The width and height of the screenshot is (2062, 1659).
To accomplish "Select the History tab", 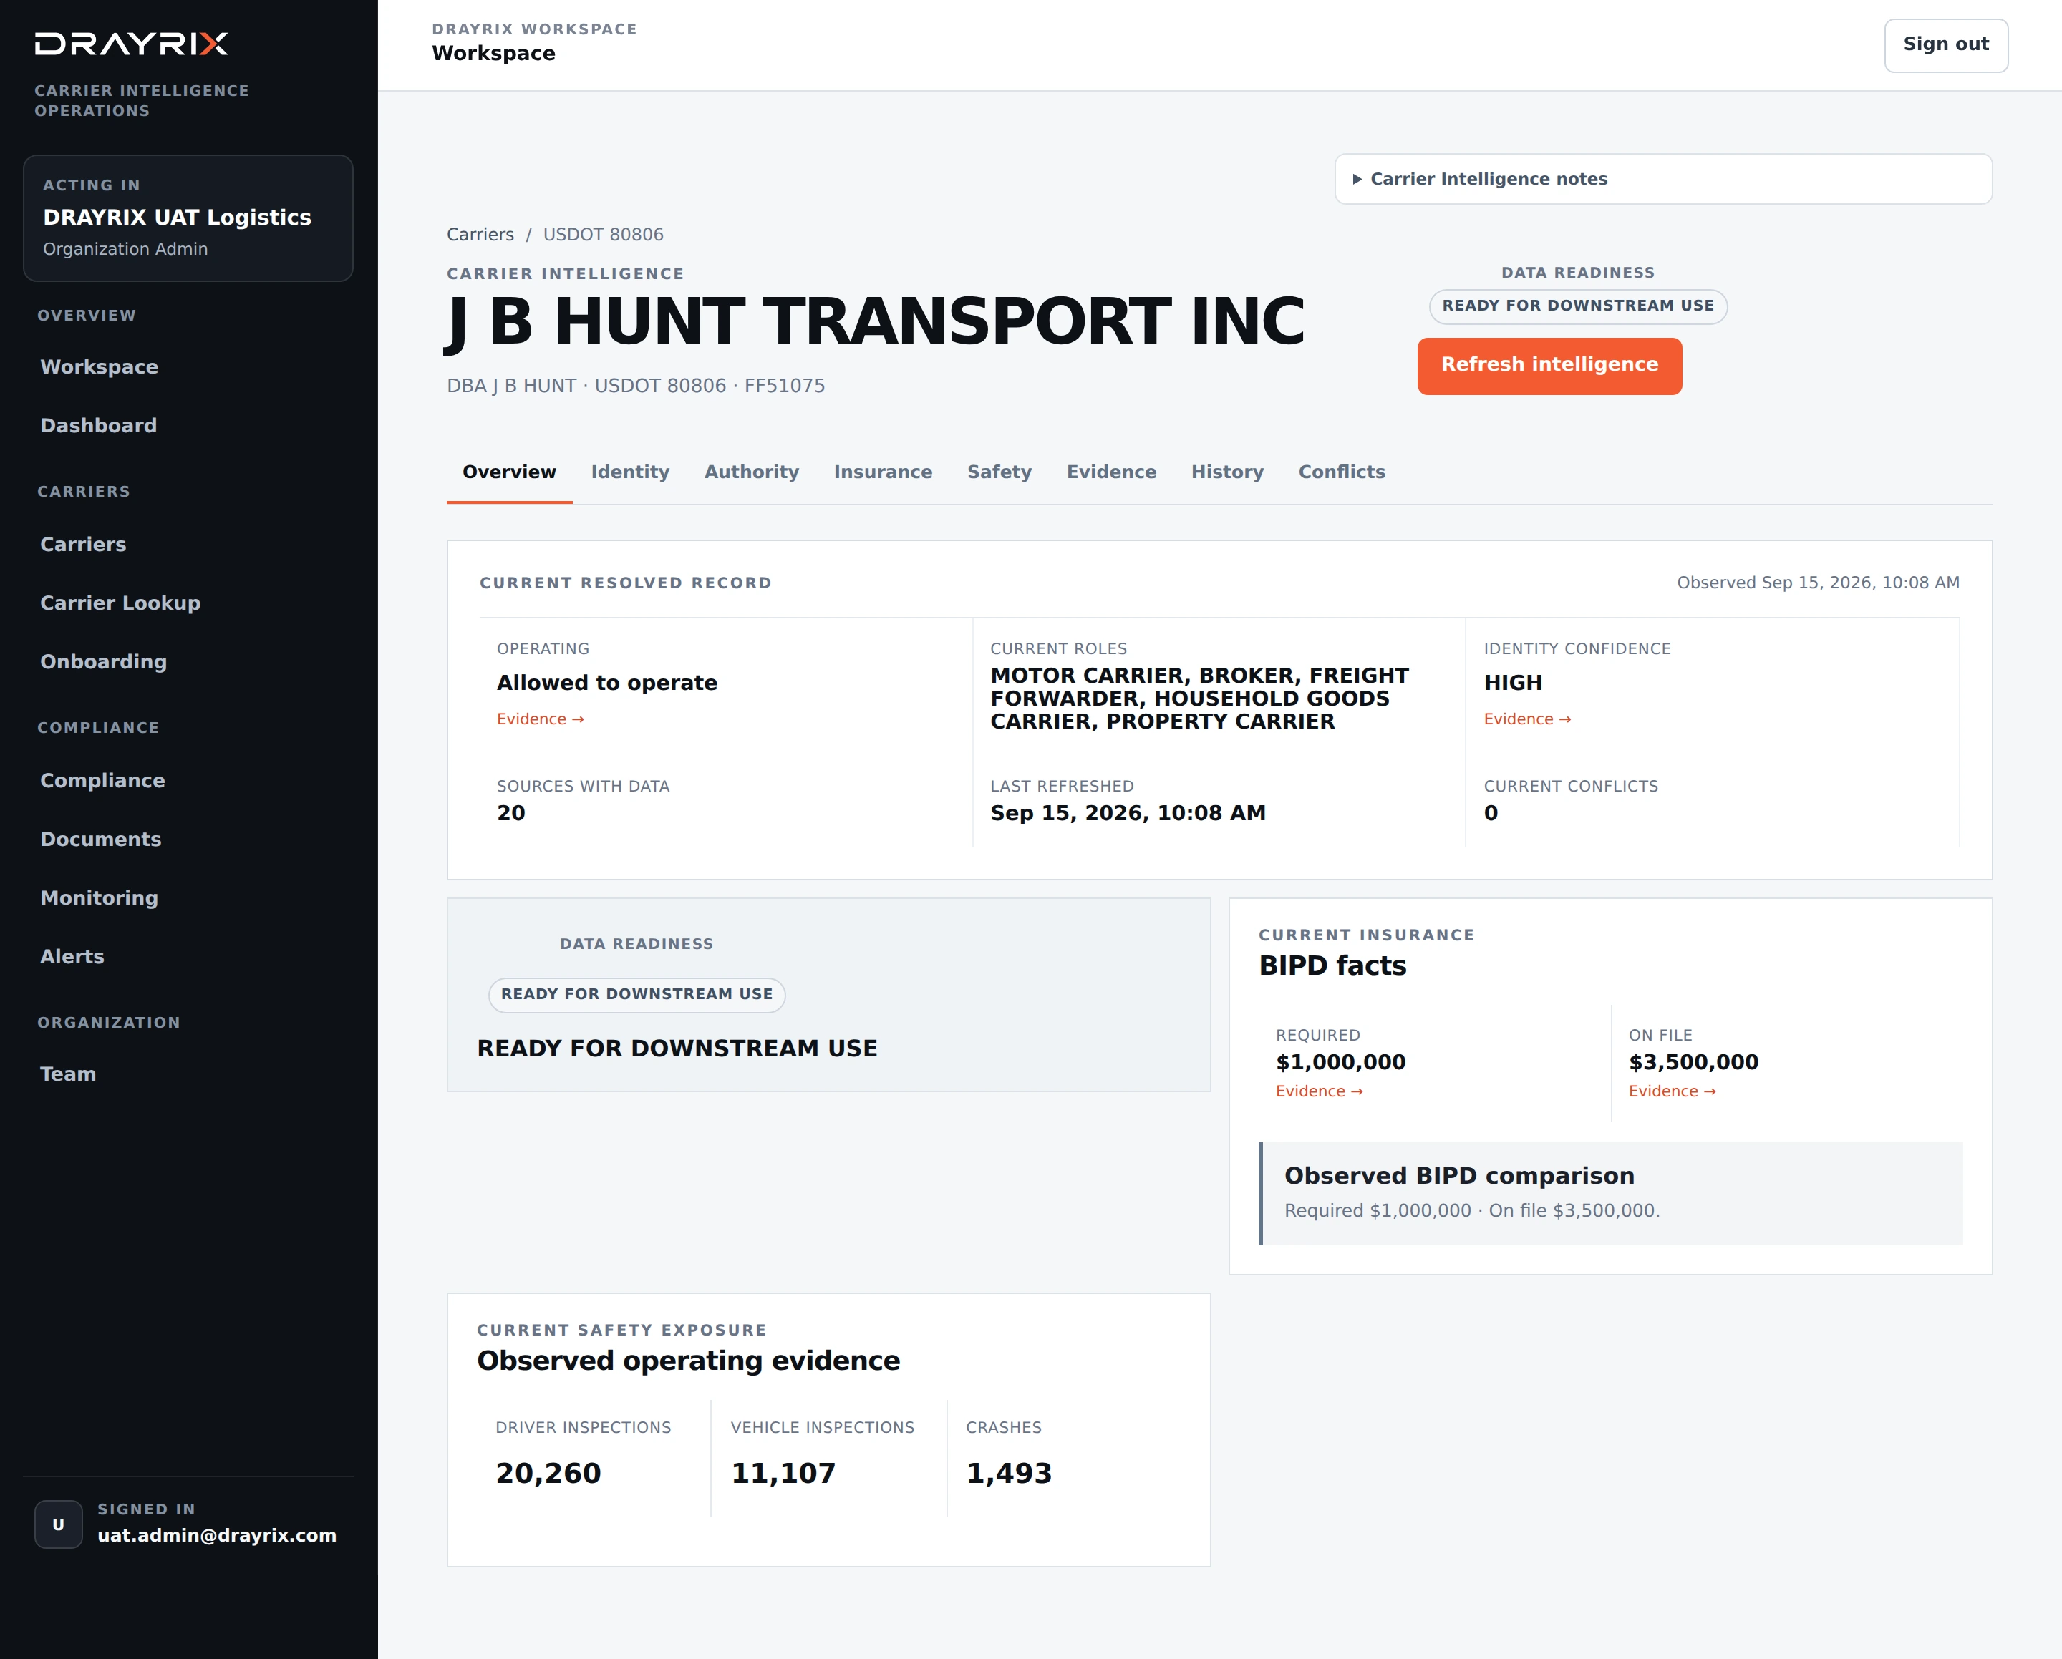I will pos(1227,472).
